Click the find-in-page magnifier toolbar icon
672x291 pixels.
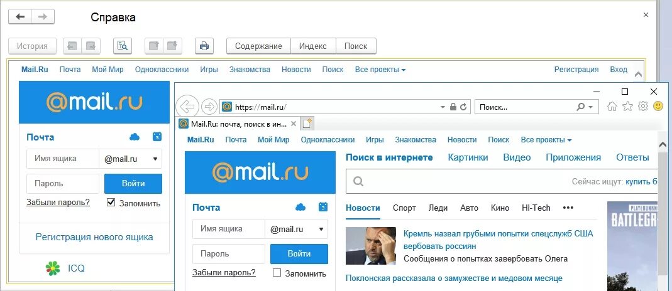click(123, 46)
